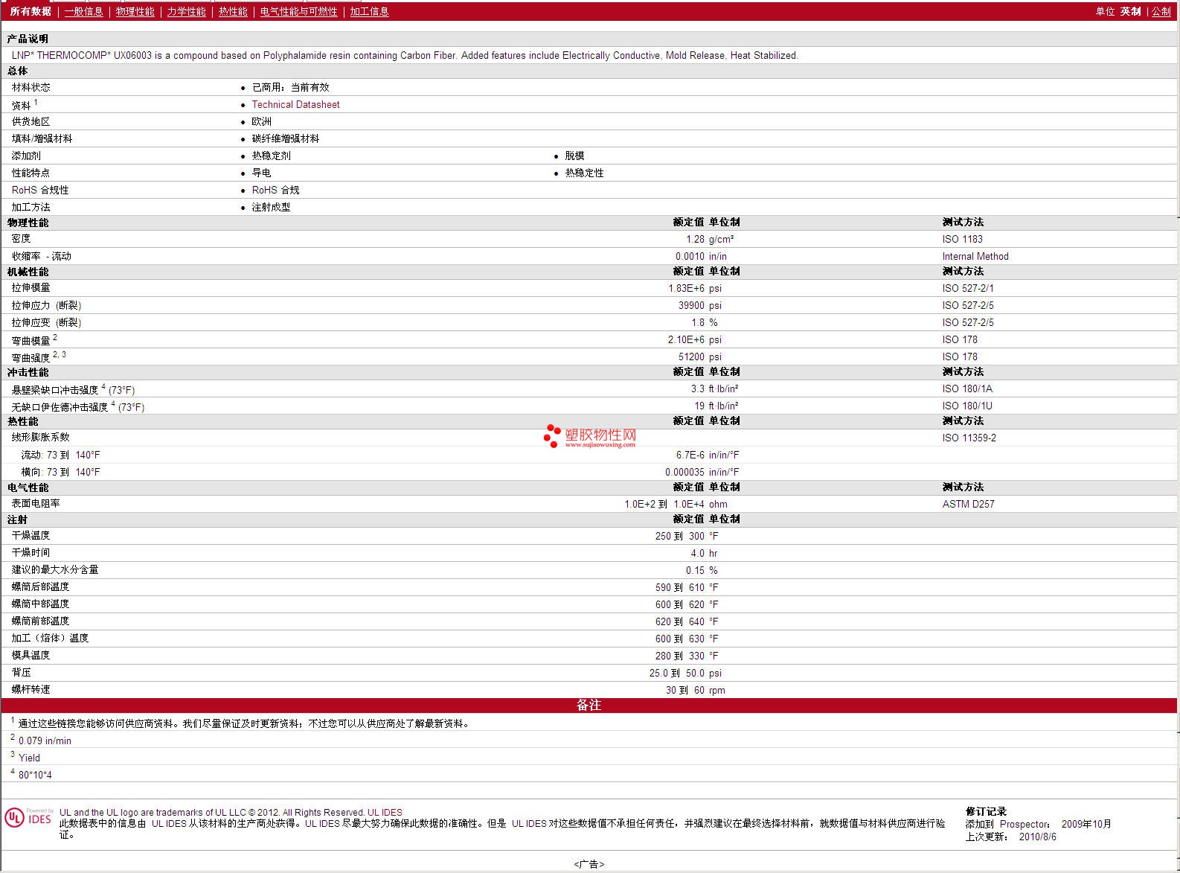Image resolution: width=1180 pixels, height=873 pixels.
Task: Click 欧洲 availability entry
Action: (x=261, y=122)
